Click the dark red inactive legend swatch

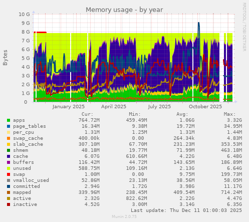click(9, 204)
